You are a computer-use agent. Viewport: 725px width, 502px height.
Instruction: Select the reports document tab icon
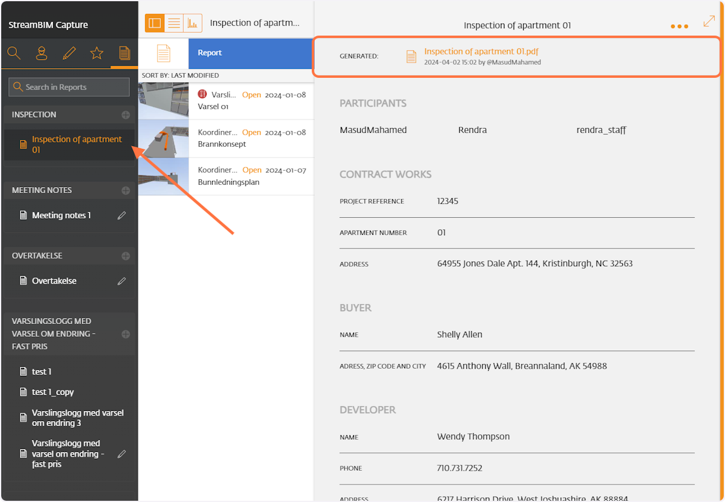coord(124,53)
